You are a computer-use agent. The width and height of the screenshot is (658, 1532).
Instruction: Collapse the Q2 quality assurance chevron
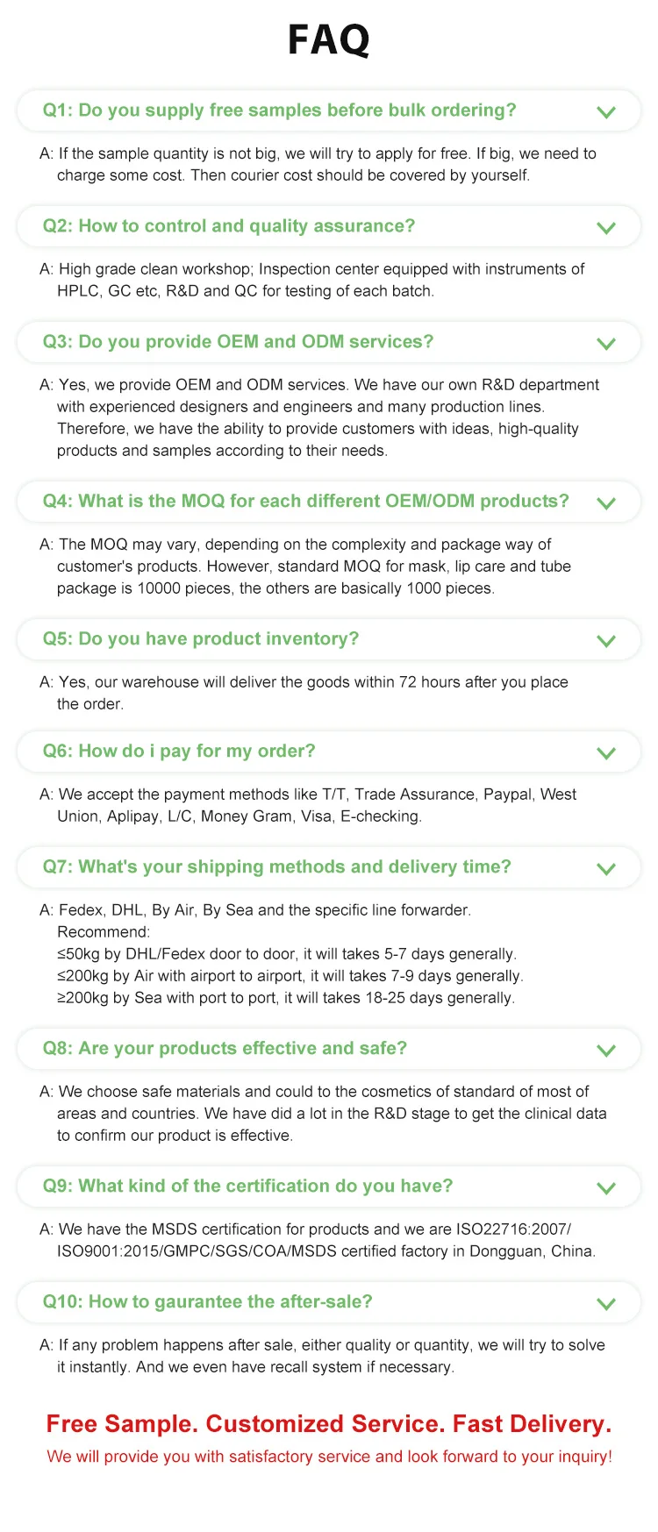point(605,228)
